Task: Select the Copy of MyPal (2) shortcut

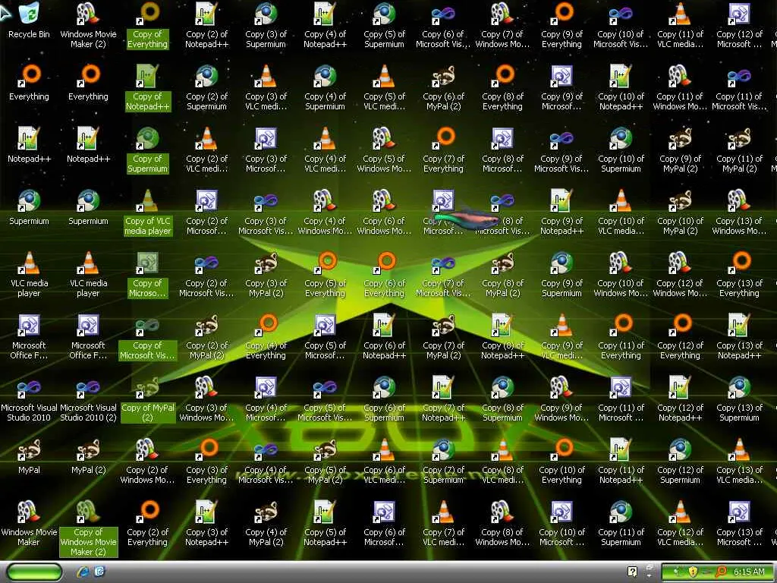Action: point(148,399)
